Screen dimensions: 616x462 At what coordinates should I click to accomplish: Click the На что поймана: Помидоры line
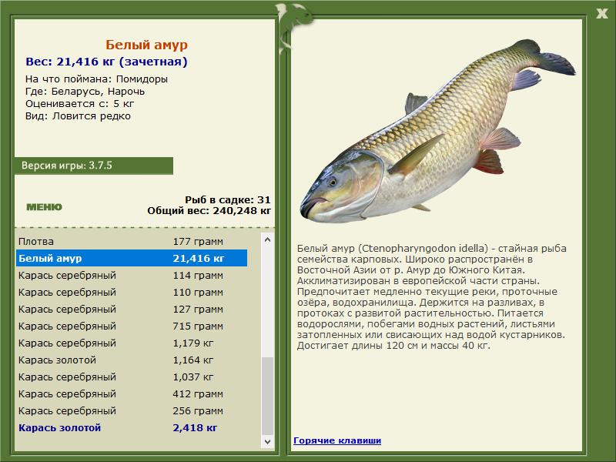point(96,79)
